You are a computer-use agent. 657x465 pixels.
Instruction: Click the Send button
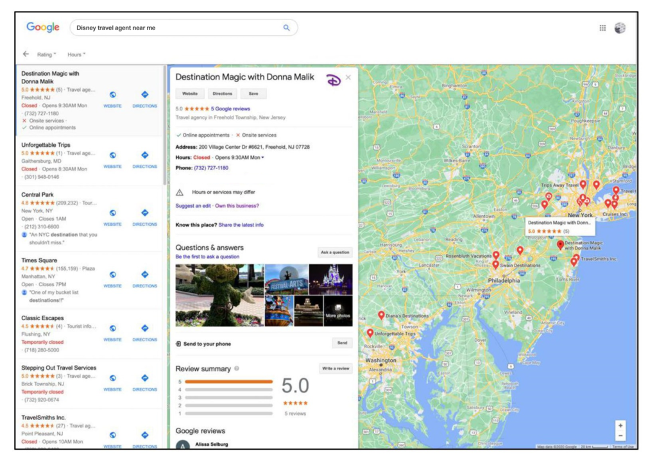point(343,342)
